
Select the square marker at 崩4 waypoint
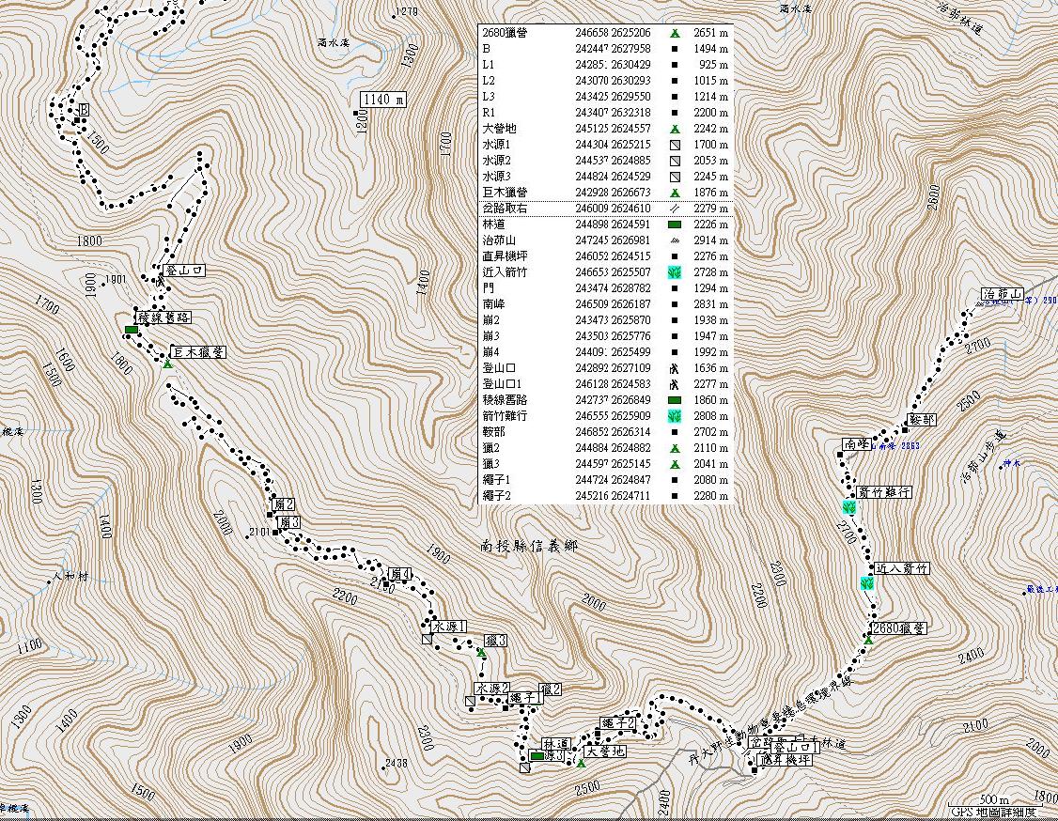[386, 584]
